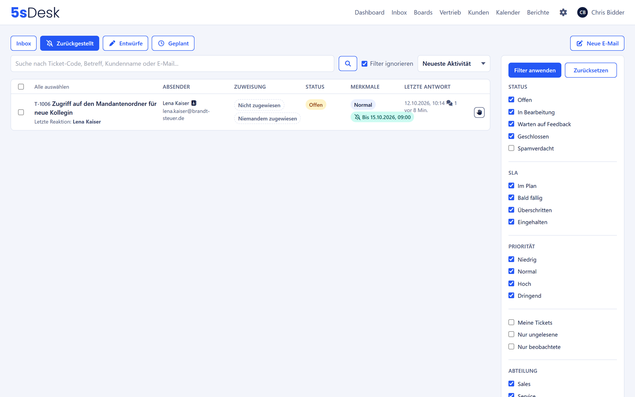Click the CB user avatar

(x=583, y=12)
